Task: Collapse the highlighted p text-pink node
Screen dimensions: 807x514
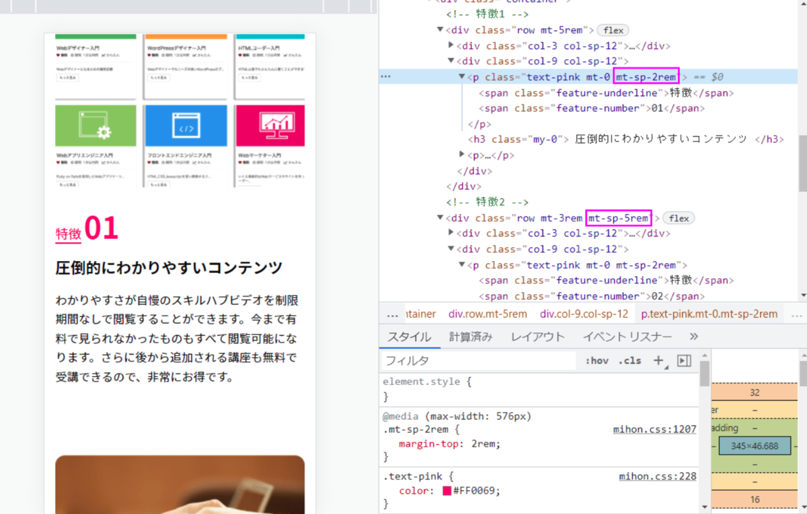Action: pyautogui.click(x=462, y=77)
